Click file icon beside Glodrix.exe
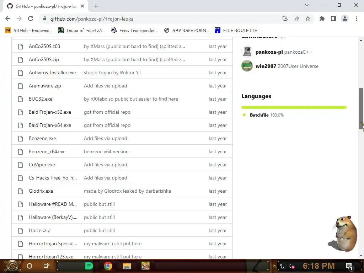 (20, 191)
